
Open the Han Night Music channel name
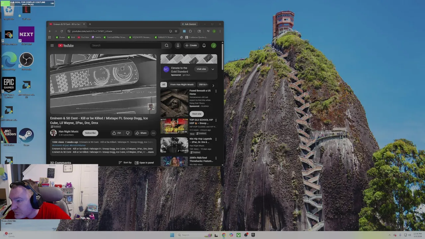(69, 131)
